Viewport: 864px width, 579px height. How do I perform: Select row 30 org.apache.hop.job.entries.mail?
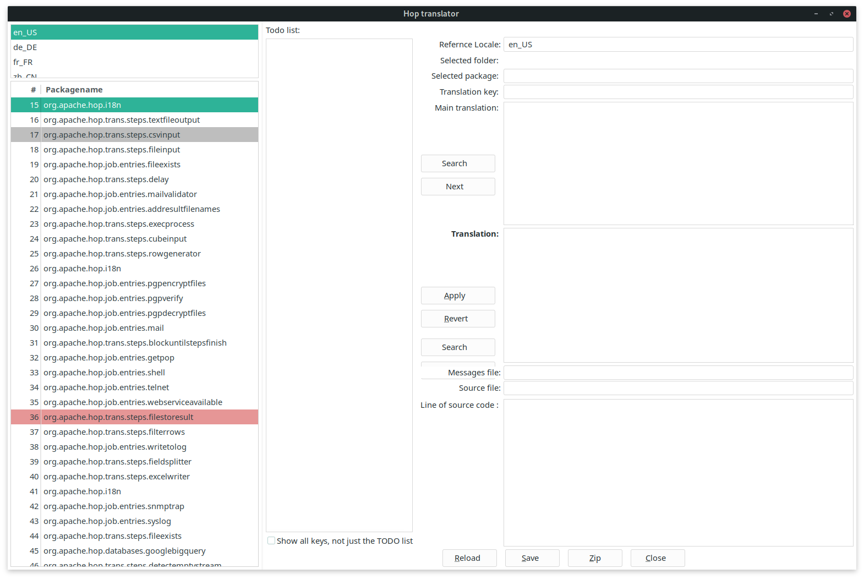(103, 328)
